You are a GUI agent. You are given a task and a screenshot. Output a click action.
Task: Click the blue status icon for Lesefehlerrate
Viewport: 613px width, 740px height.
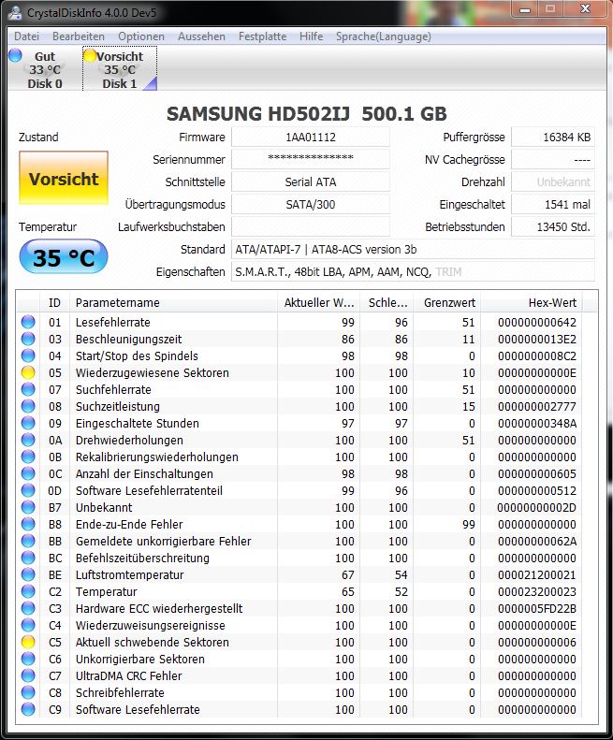click(x=28, y=322)
